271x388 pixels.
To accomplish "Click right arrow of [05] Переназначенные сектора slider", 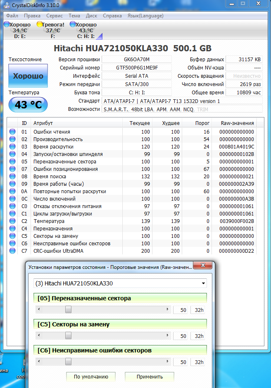I will click(167, 309).
